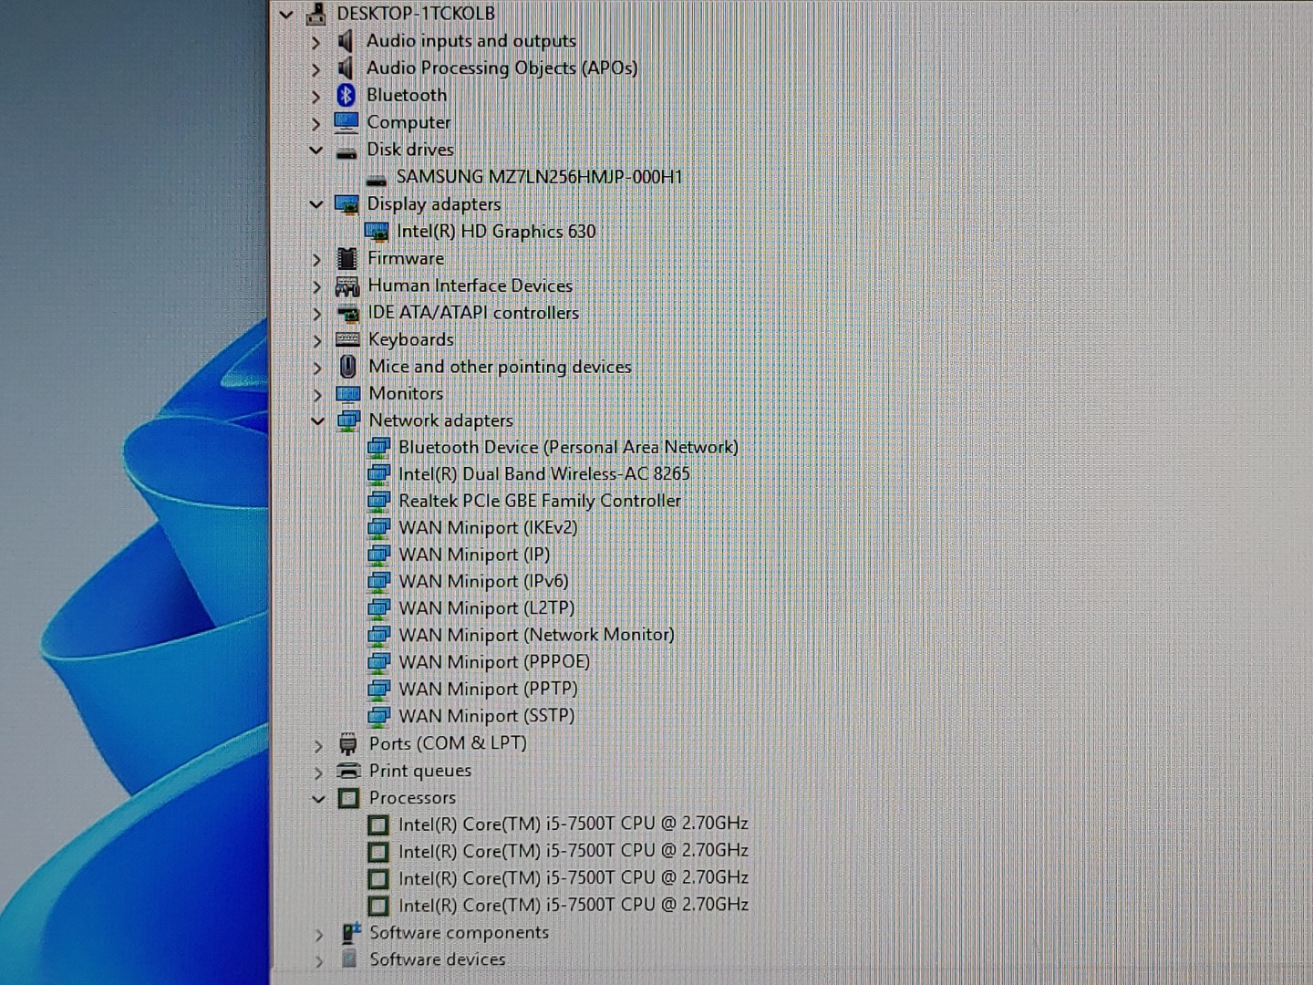The image size is (1313, 985).
Task: Click the Intel HD Graphics 630 icon
Action: coord(377,232)
